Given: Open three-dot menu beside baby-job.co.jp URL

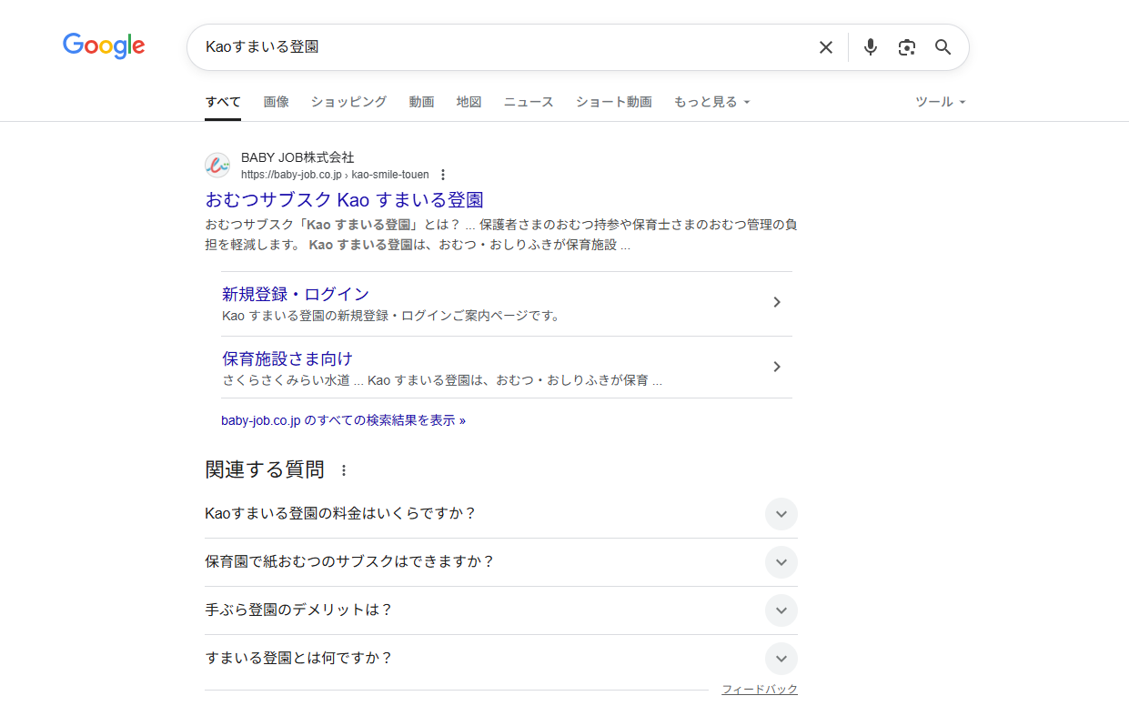Looking at the screenshot, I should point(443,175).
